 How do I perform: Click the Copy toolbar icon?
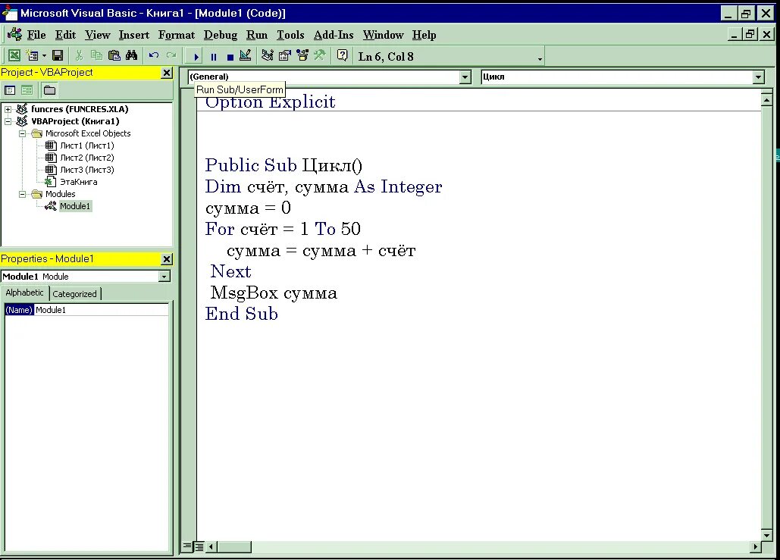point(96,56)
